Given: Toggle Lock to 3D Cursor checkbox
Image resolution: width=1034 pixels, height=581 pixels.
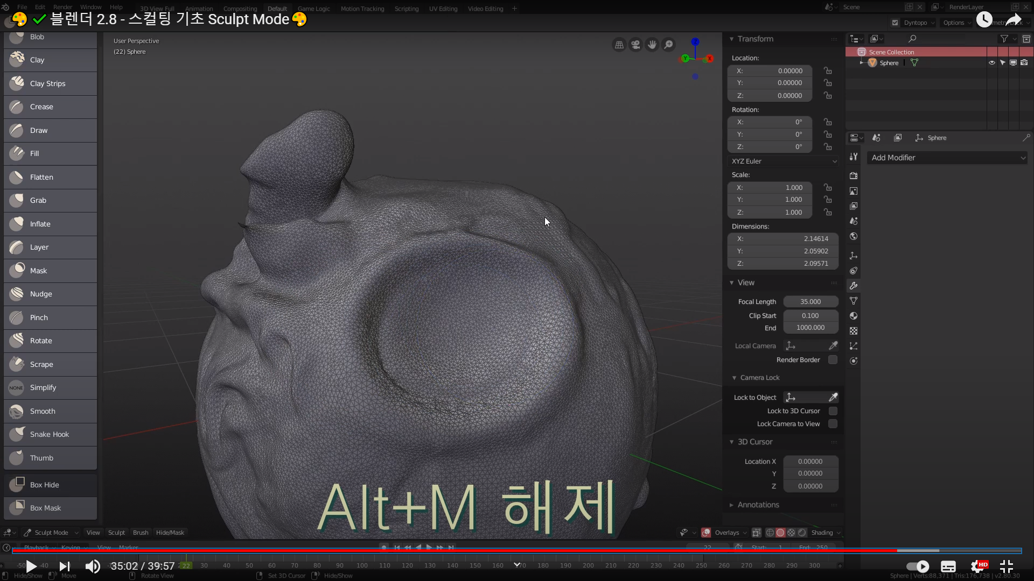Looking at the screenshot, I should (x=833, y=410).
